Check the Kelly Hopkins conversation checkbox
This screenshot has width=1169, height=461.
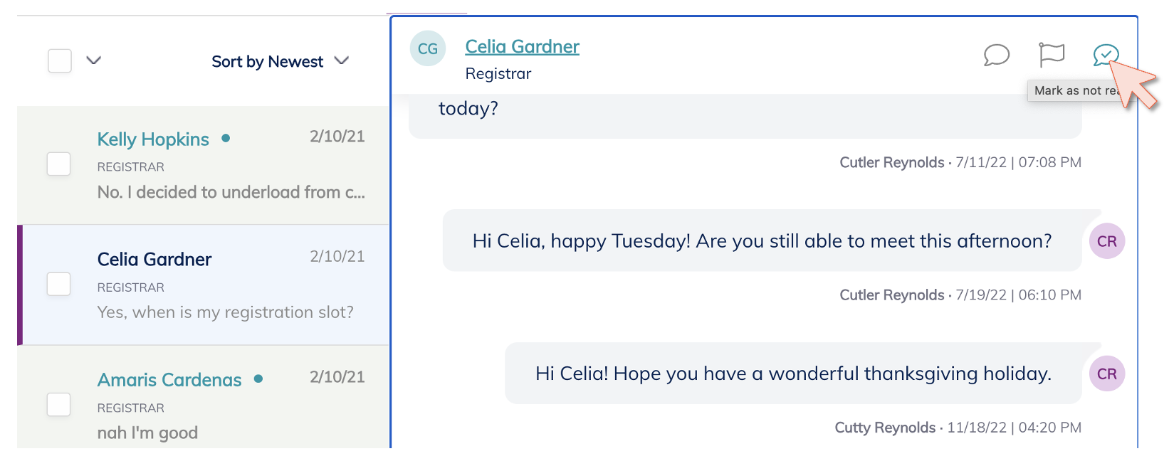click(x=58, y=164)
